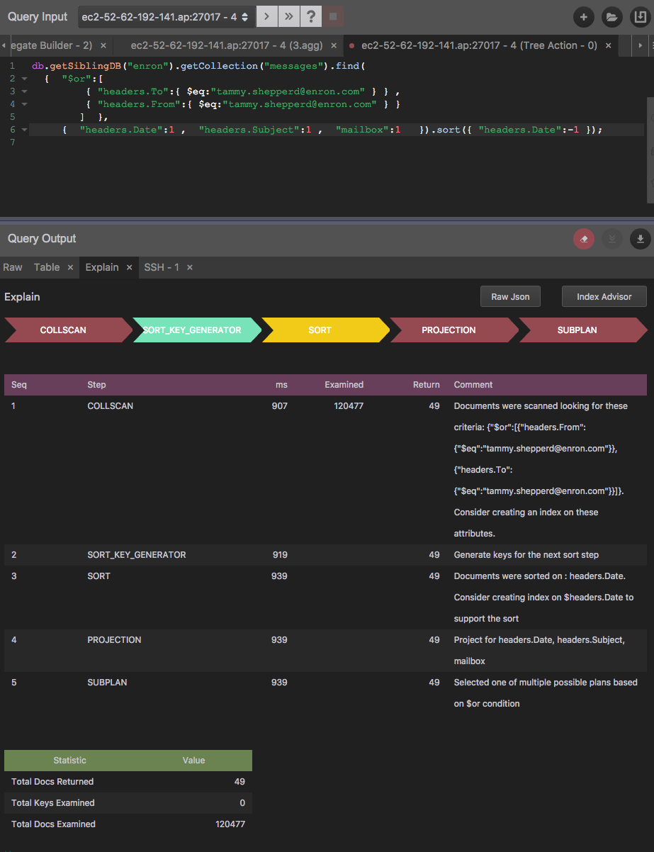Run the query with the single-arrow icon
The width and height of the screenshot is (654, 852).
click(x=266, y=16)
